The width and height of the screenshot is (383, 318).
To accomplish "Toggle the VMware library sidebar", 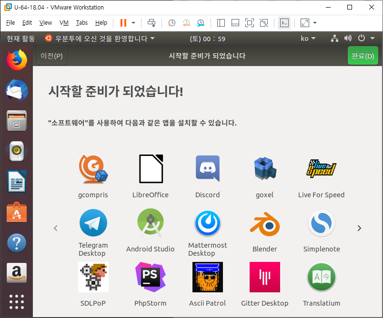I will [221, 23].
